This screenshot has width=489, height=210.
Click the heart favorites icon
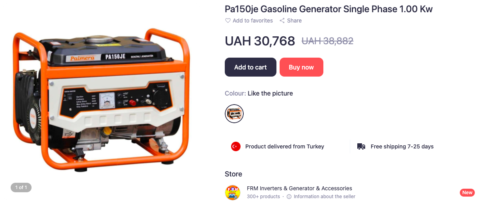click(228, 21)
